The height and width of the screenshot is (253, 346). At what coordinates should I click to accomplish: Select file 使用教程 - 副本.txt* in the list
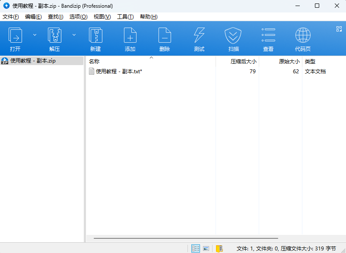coord(119,72)
